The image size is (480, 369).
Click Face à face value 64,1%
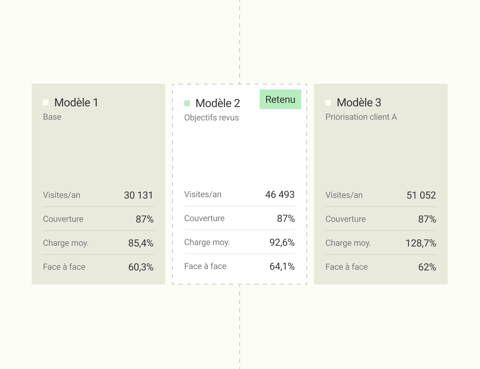282,266
